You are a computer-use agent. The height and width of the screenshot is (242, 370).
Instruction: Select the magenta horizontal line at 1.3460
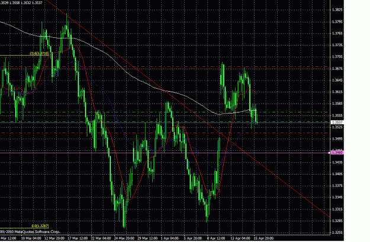point(165,153)
